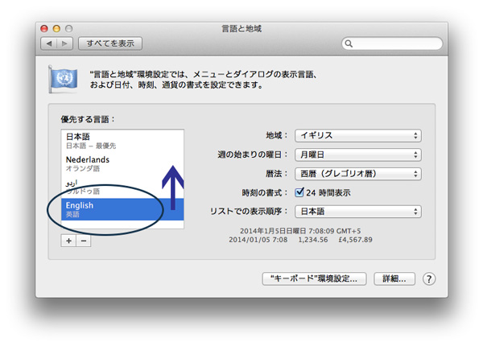Viewport: 483px width, 346px height.
Task: Close the window with the red button
Action: pyautogui.click(x=44, y=29)
